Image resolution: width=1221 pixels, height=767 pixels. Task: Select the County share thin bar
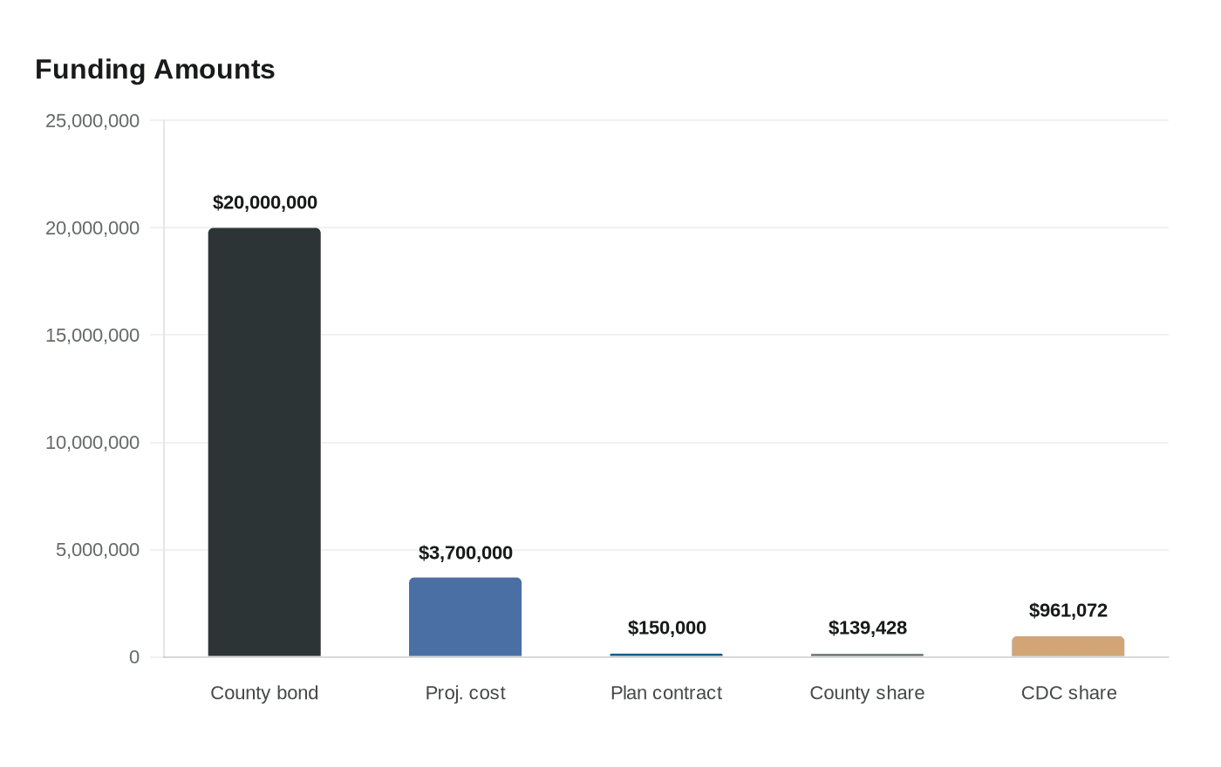[867, 655]
